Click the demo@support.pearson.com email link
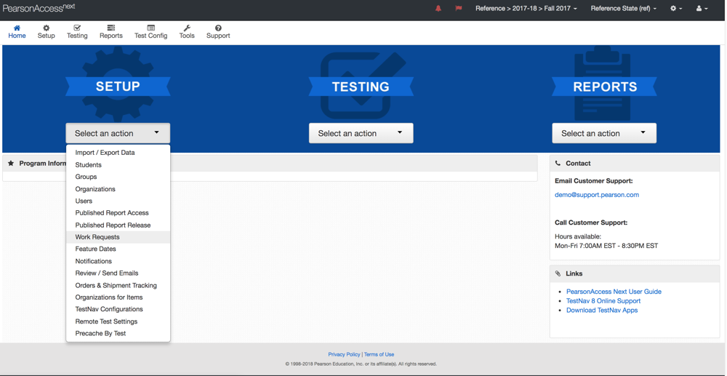 (x=596, y=195)
